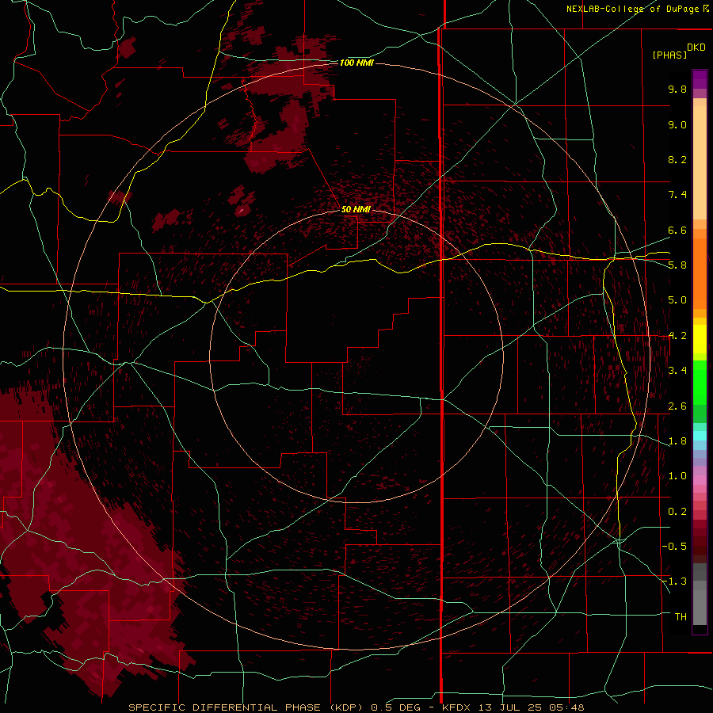Click the 4.2 value on the color scale
713x713 pixels.
point(677,336)
